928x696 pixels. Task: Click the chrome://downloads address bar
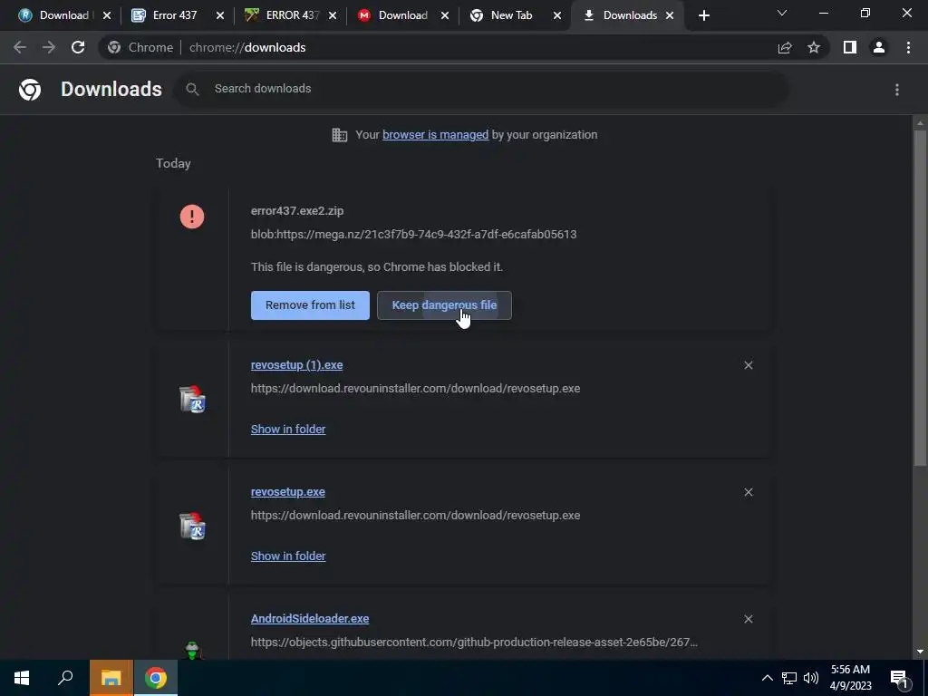click(x=438, y=47)
